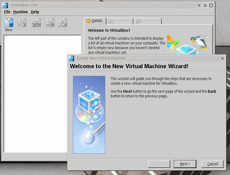Click the Settings toolbar icon
Image resolution: width=230 pixels, height=175 pixels.
[x=22, y=23]
